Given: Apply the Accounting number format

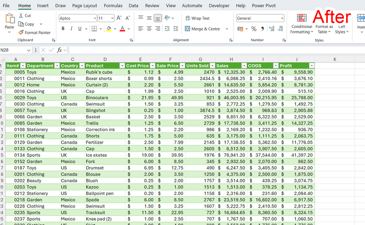Looking at the screenshot, I should [240, 29].
